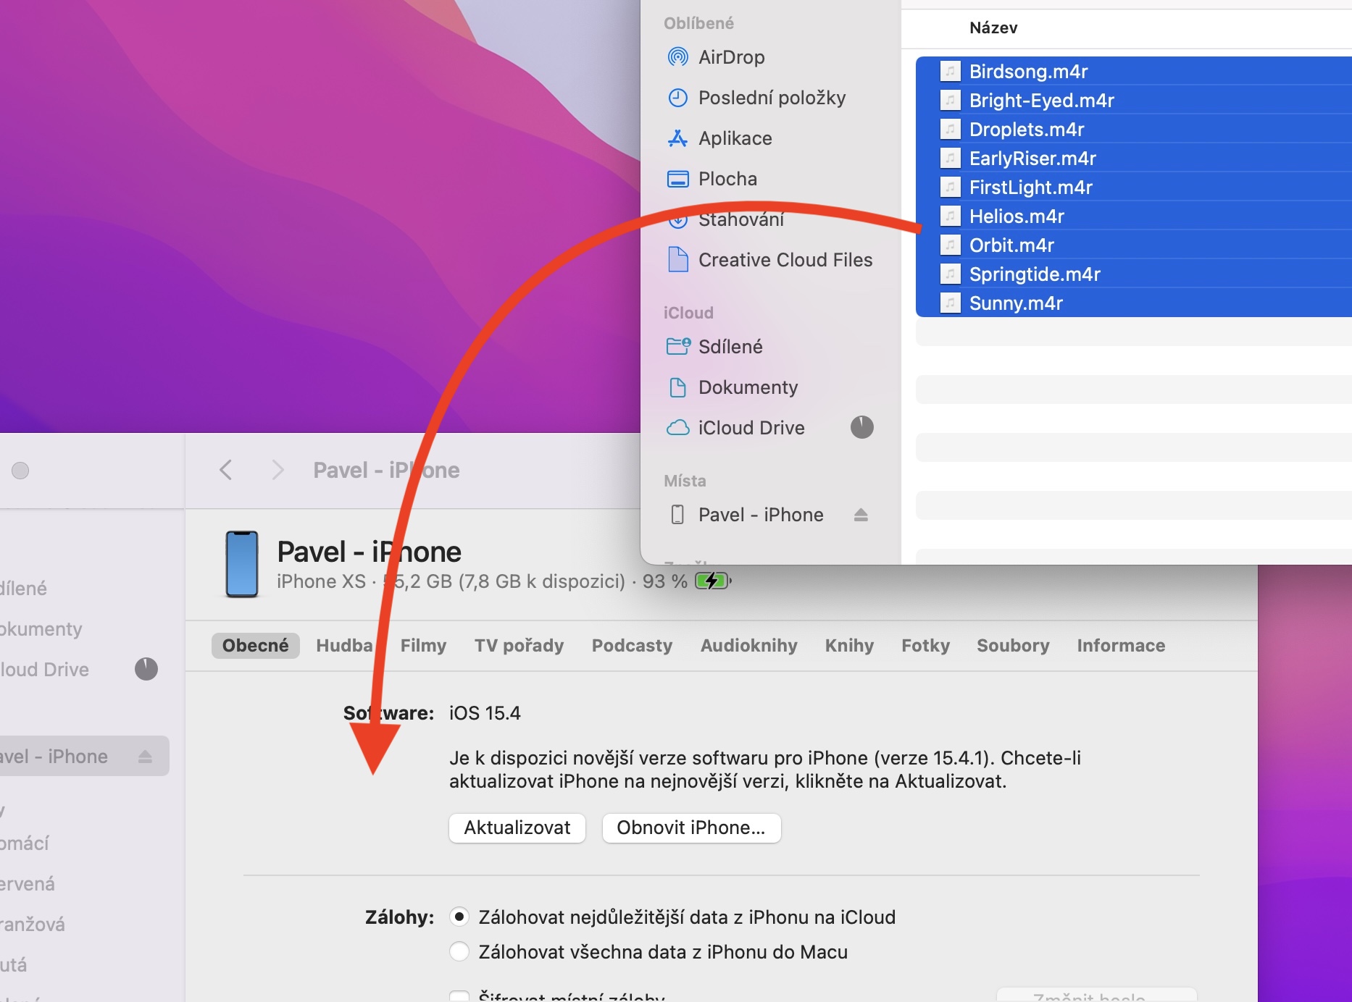
Task: Click the Aktualizovat button
Action: pyautogui.click(x=517, y=828)
